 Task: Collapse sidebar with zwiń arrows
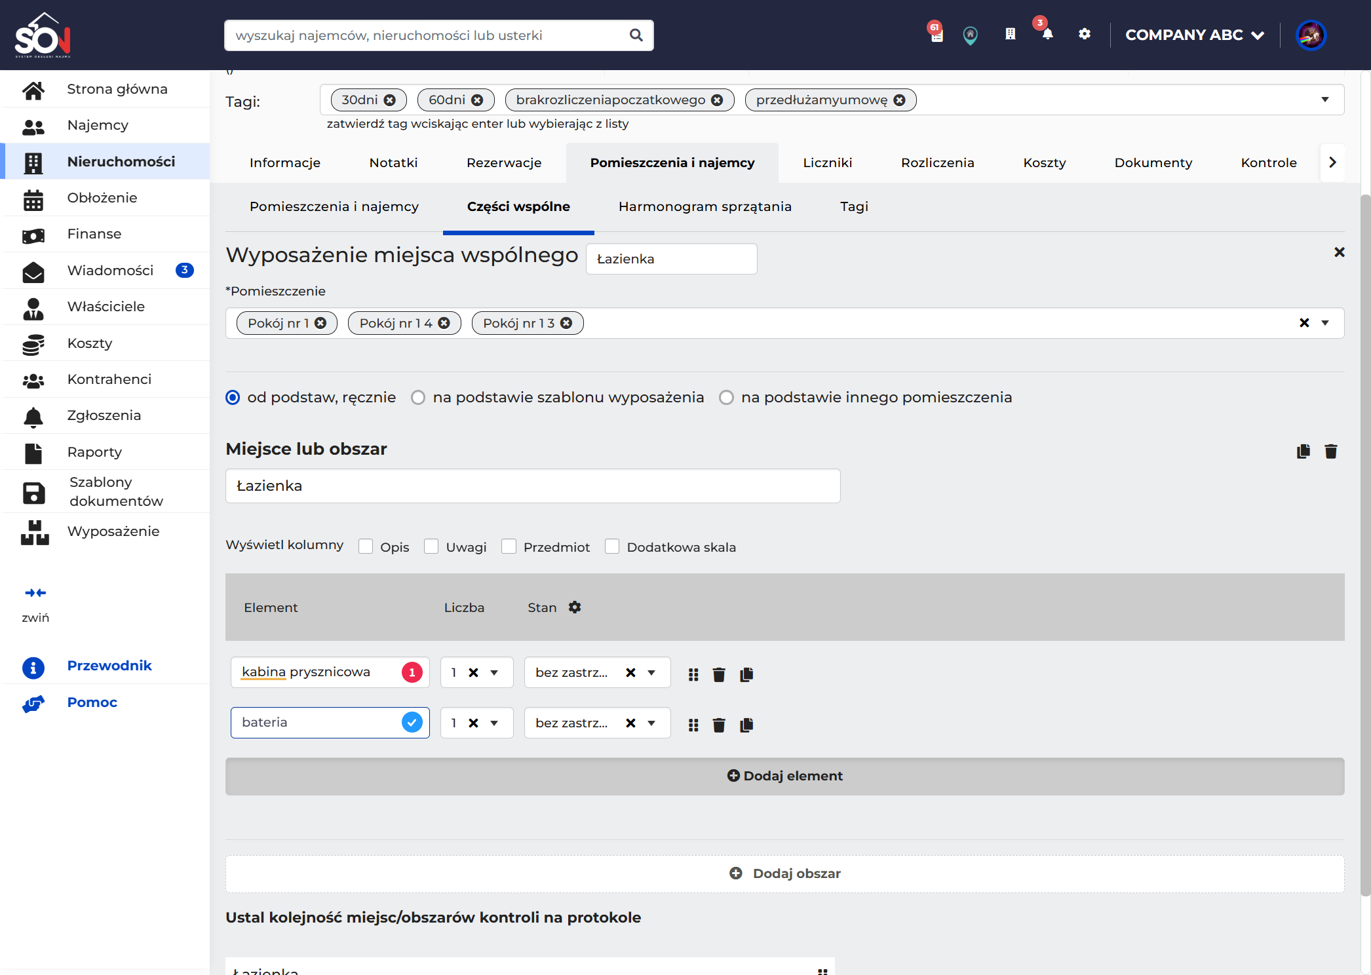(35, 593)
